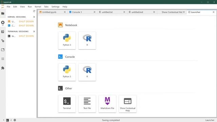The height and width of the screenshot is (122, 217).
Task: Click the terminal count icon in status bar
Action: (x=7, y=120)
